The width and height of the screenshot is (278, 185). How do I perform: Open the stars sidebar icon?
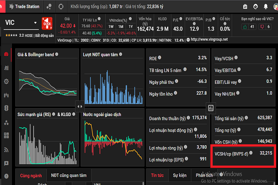pos(6,122)
